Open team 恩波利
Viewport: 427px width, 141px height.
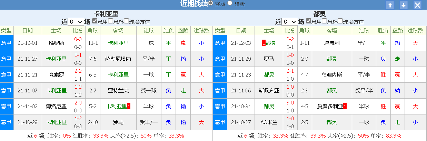[332, 43]
